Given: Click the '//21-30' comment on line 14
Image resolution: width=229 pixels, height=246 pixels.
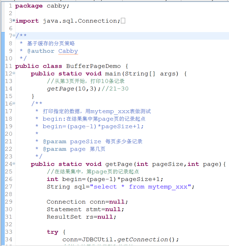Looking at the screenshot, I should click(x=115, y=89).
